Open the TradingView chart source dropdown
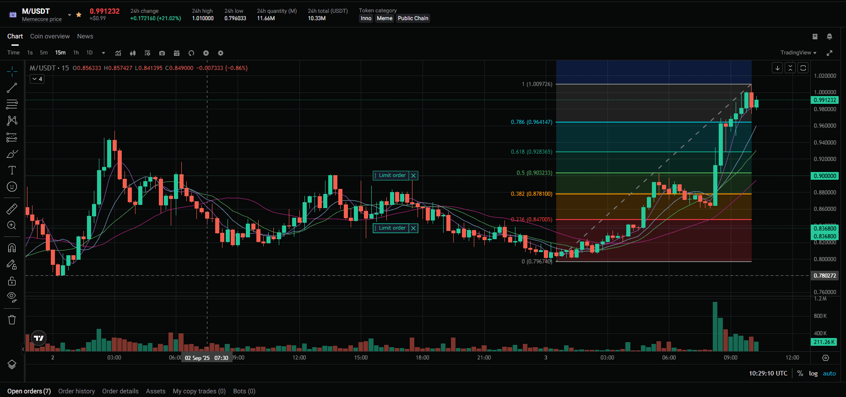 [x=798, y=53]
